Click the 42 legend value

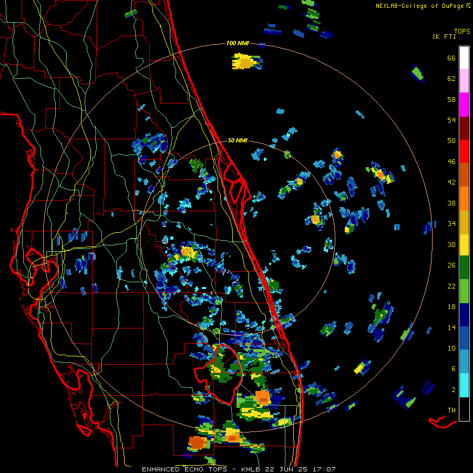pos(451,182)
